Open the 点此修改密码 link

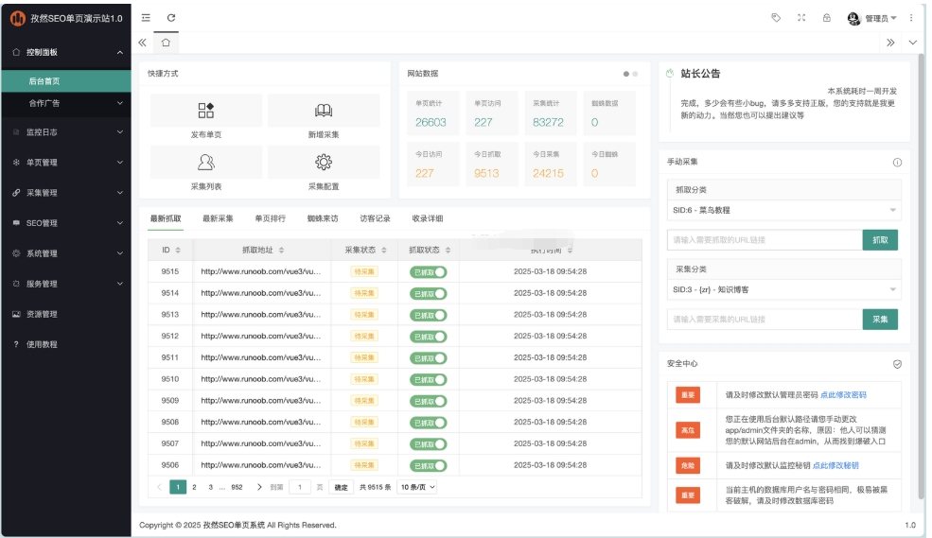[843, 395]
